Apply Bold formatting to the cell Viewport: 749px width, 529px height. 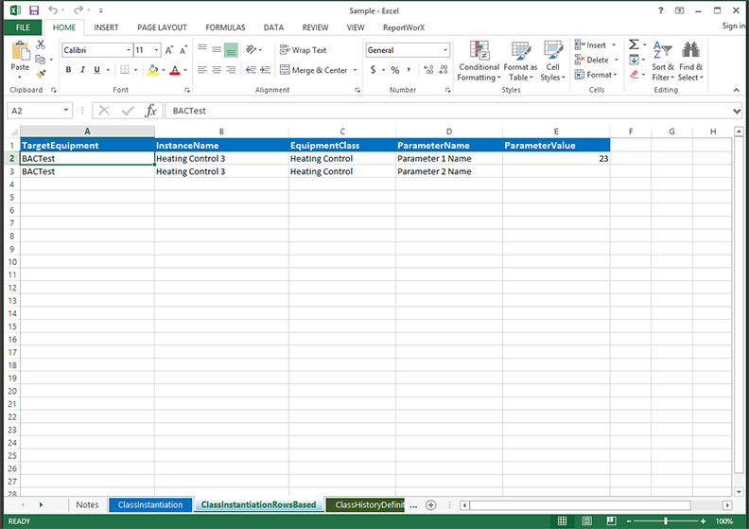68,70
